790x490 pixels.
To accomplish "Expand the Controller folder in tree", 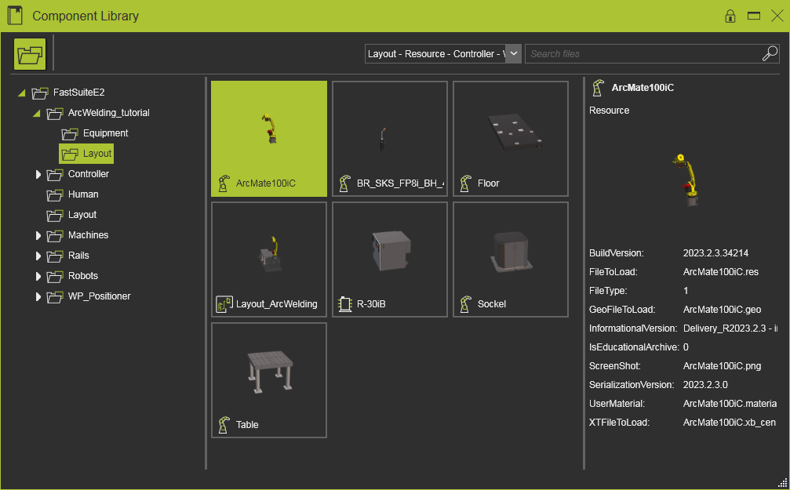I will 38,174.
